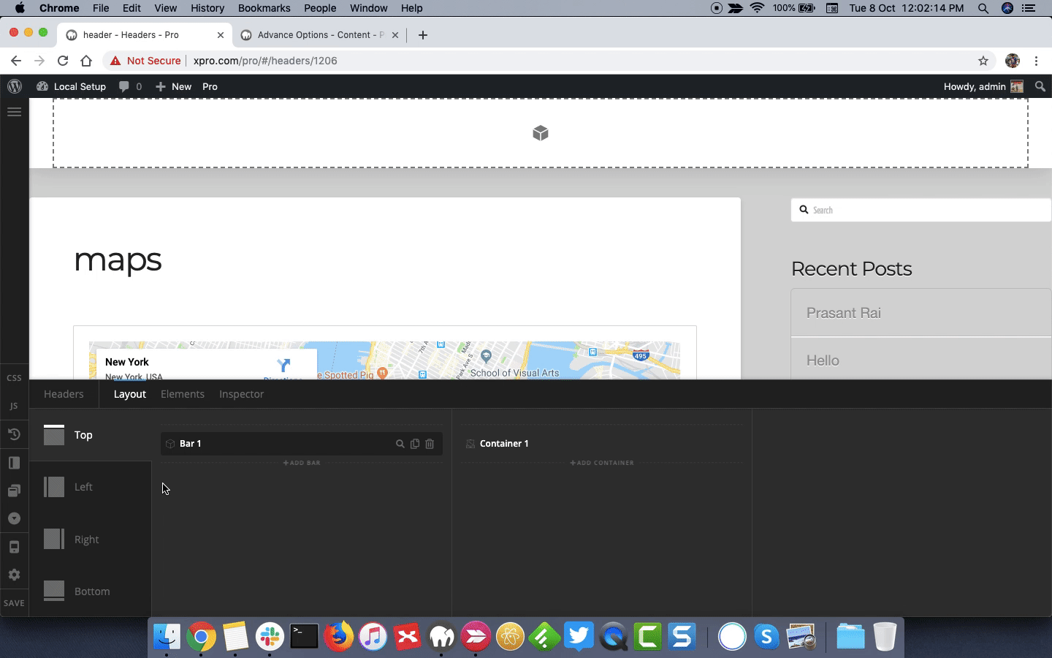Screen dimensions: 1052x658
Task: Switch to the Elements tab
Action: tap(183, 394)
